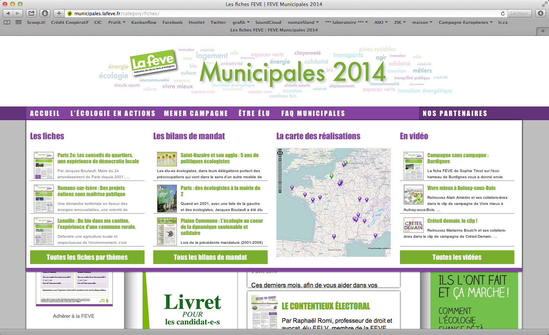Image resolution: width=549 pixels, height=335 pixels.
Task: Click the La feve logo
Action: tap(153, 63)
